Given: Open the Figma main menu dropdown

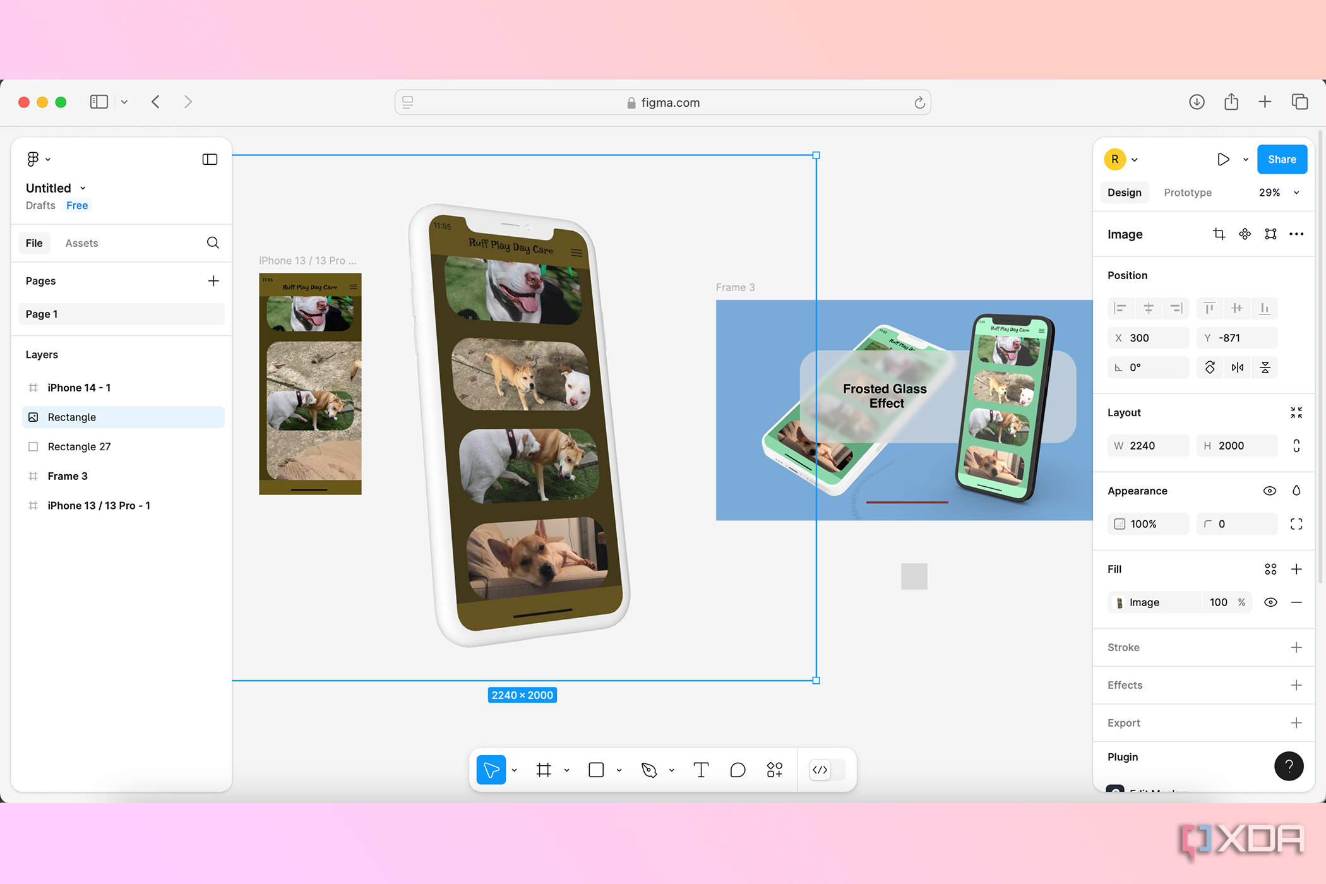Looking at the screenshot, I should (x=39, y=159).
